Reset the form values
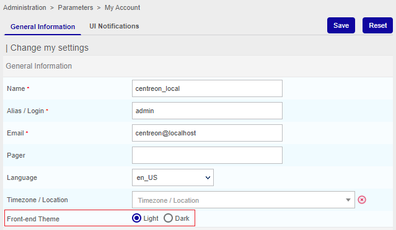 click(377, 25)
